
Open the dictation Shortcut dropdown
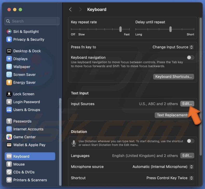(170, 178)
